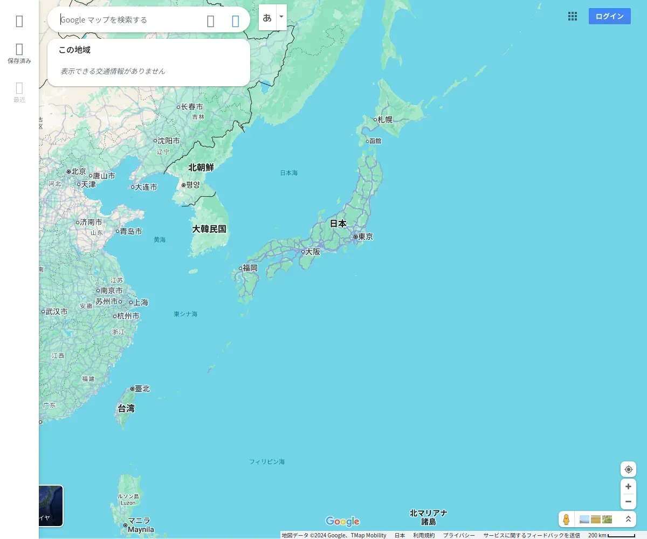Click the green terrain layer thumbnail
This screenshot has width=647, height=539.
coord(607,520)
